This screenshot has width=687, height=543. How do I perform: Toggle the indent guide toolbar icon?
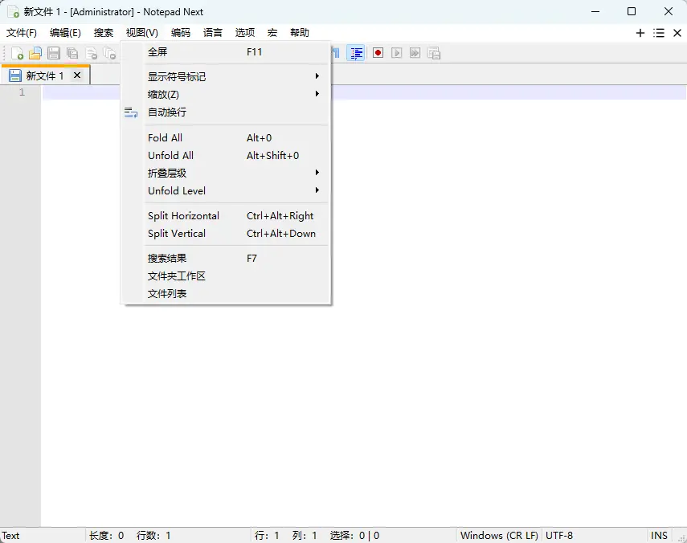(x=356, y=54)
